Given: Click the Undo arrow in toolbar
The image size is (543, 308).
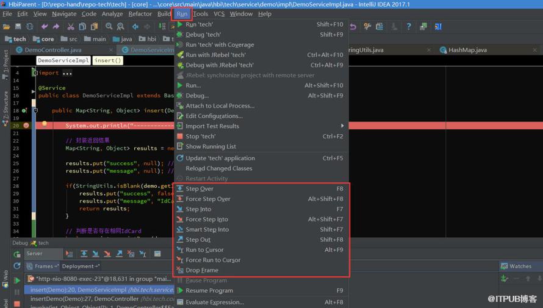Looking at the screenshot, I should (45, 27).
